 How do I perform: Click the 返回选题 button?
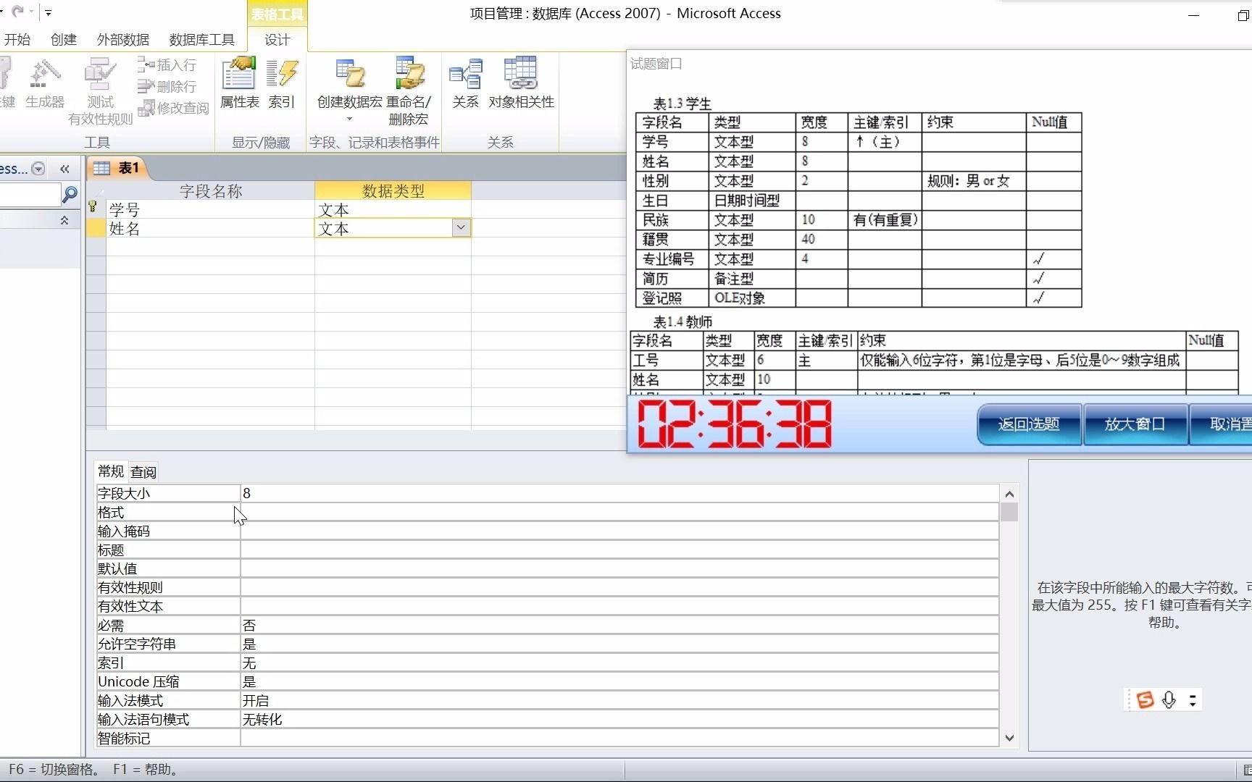[x=1029, y=424]
